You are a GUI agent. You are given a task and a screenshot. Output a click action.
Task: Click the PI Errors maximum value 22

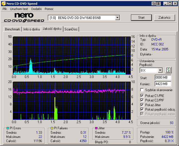(x=40, y=137)
